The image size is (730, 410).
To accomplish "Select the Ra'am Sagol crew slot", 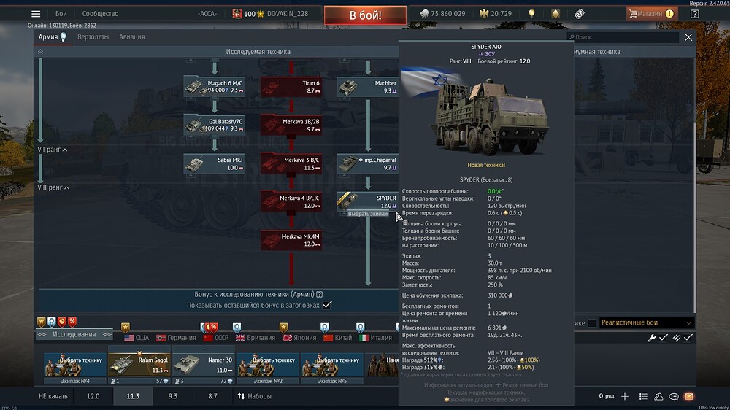I will point(139,365).
